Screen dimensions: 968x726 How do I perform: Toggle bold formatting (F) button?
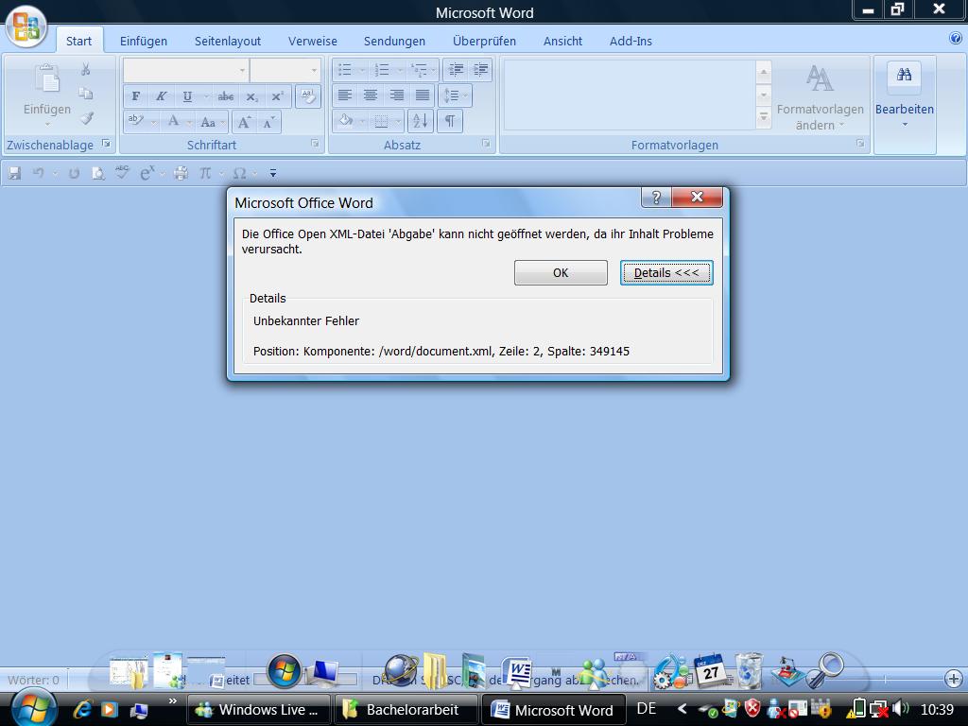pyautogui.click(x=136, y=96)
